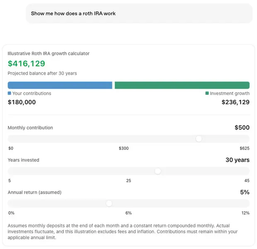The height and width of the screenshot is (249, 257).
Task: Click the $300 midpoint label on contribution slider
Action: 124,149
